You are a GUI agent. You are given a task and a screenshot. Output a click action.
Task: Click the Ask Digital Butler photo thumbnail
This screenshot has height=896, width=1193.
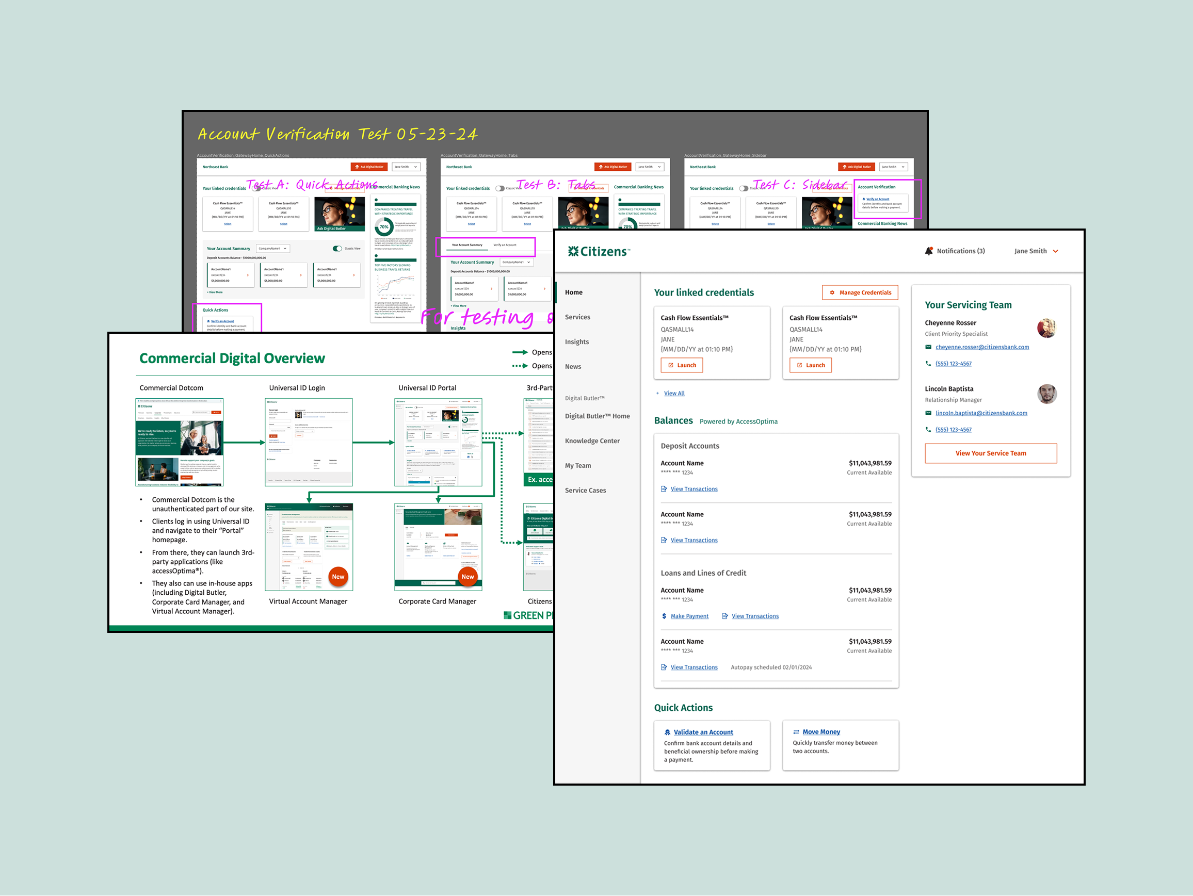pos(339,214)
